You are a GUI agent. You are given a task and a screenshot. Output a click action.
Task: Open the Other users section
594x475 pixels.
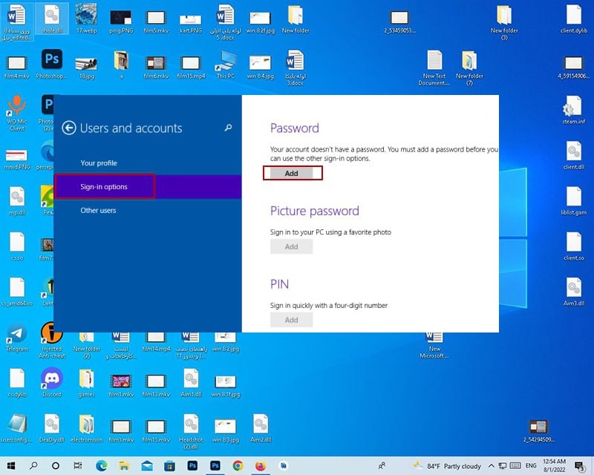(x=98, y=211)
